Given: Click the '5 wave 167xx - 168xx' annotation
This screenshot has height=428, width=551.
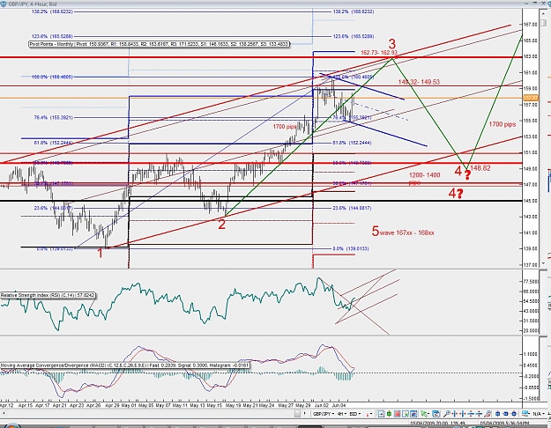Looking at the screenshot, I should (403, 232).
